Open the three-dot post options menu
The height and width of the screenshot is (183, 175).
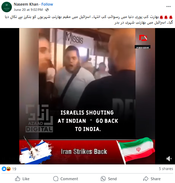[x=168, y=7]
